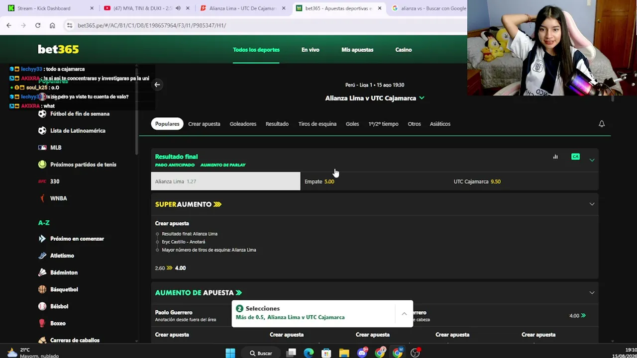
Task: Click the browser home icon
Action: [52, 25]
